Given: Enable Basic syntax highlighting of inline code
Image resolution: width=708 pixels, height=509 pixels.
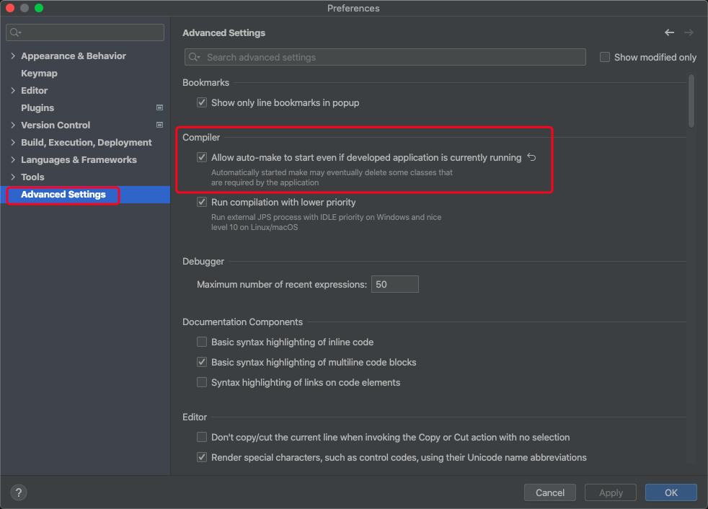Looking at the screenshot, I should point(202,342).
